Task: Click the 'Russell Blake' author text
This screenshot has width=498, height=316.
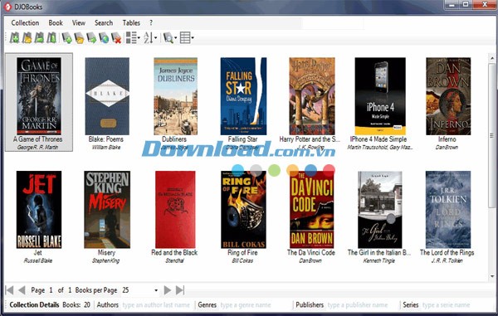Action: point(38,260)
